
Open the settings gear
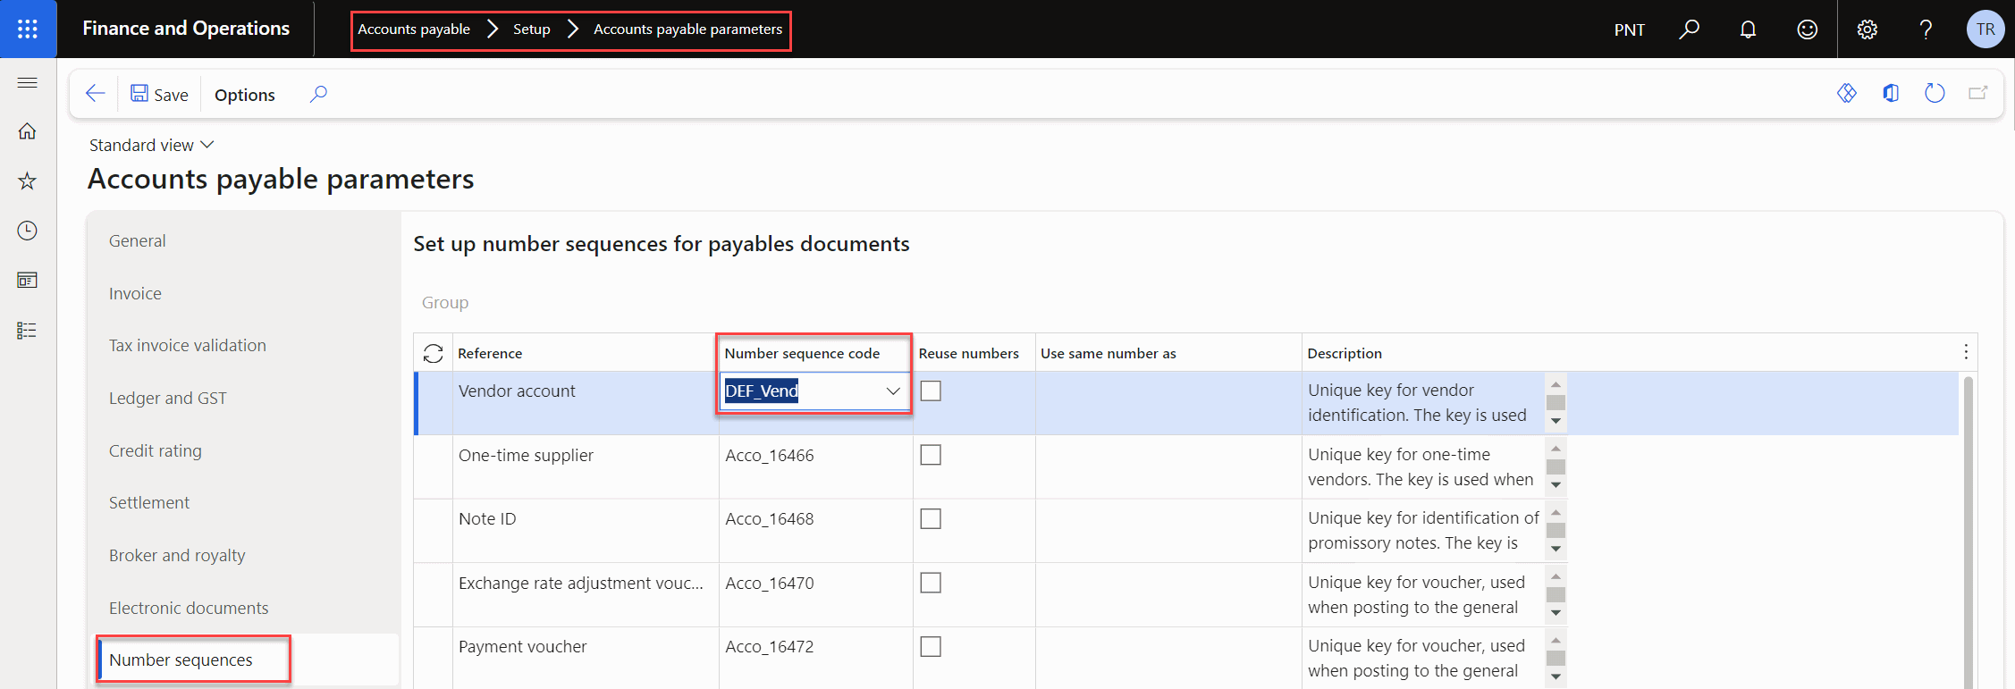(x=1867, y=29)
